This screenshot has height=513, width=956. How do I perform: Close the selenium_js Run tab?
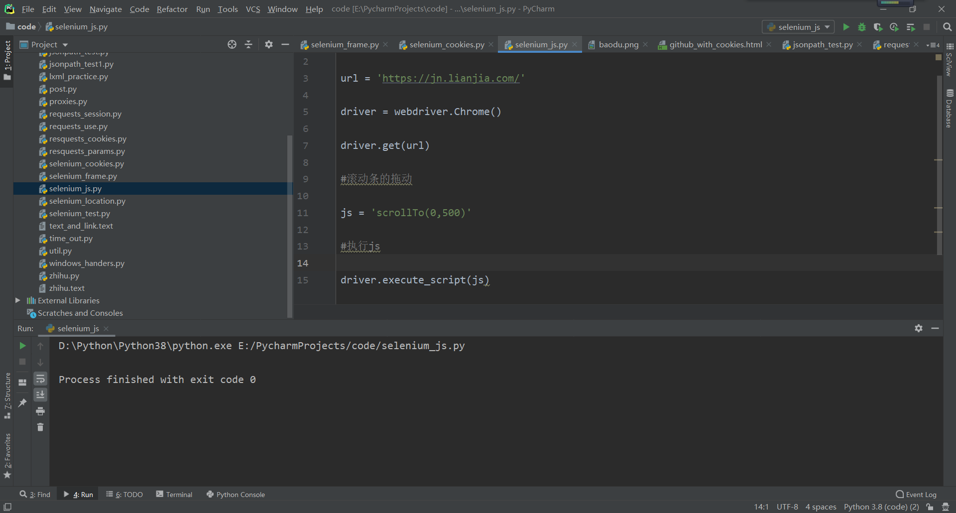pos(106,329)
